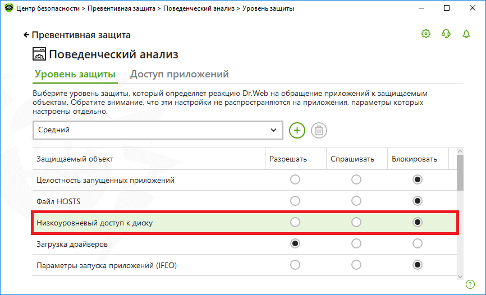Set Низкоуровневый доступ к диску to Разрешать
Viewport: 486px width, 295px height.
point(295,222)
